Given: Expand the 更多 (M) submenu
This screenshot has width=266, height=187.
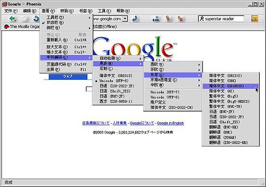Looking at the screenshot, I should tap(118, 64).
